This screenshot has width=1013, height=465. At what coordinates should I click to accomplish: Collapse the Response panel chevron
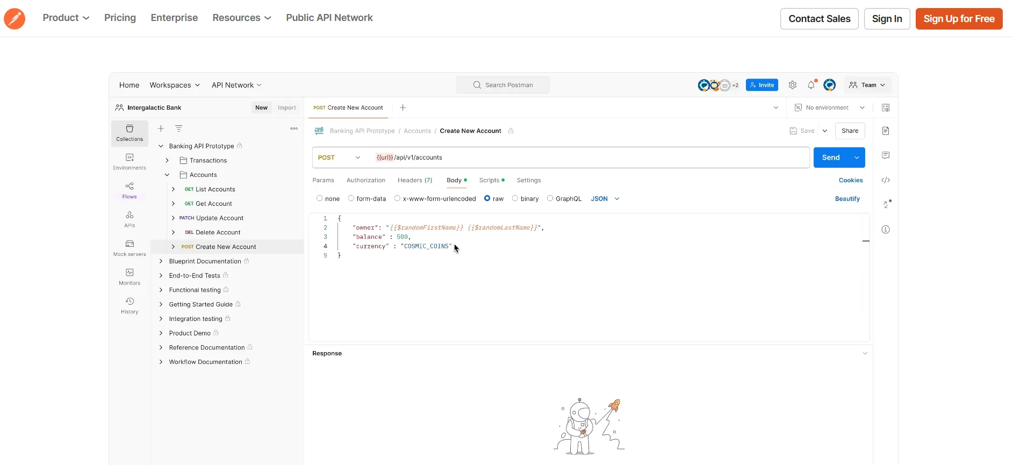coord(865,353)
